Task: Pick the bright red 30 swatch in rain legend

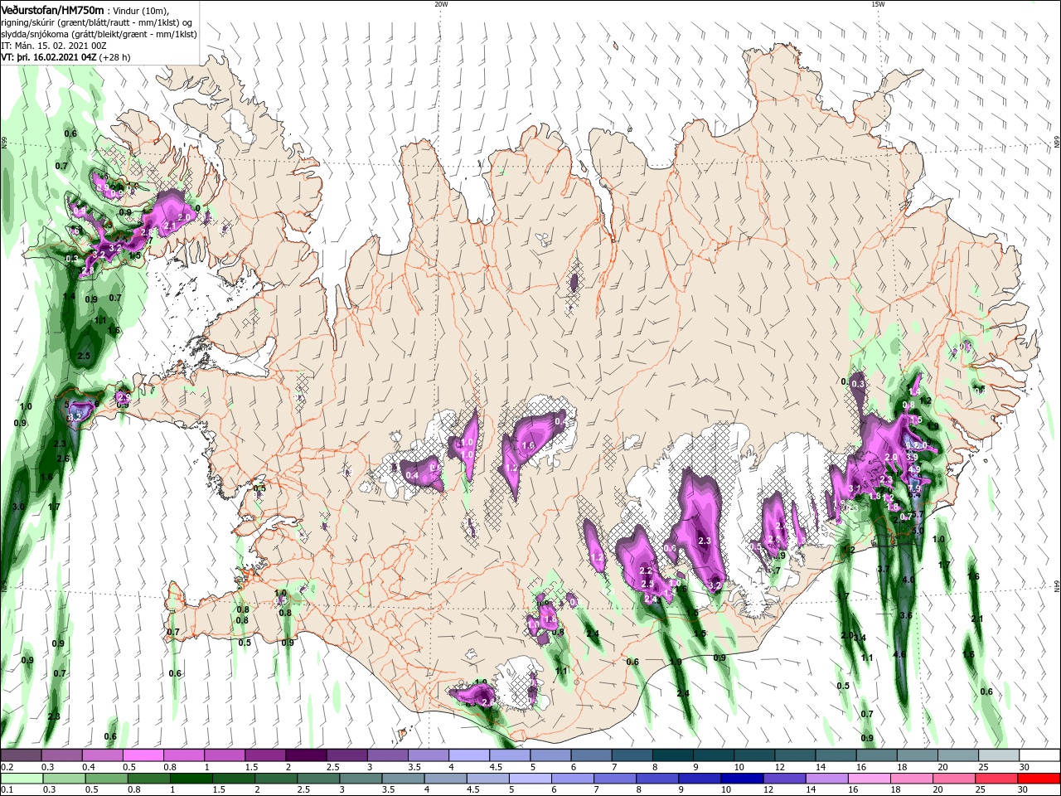Action: point(1039,779)
